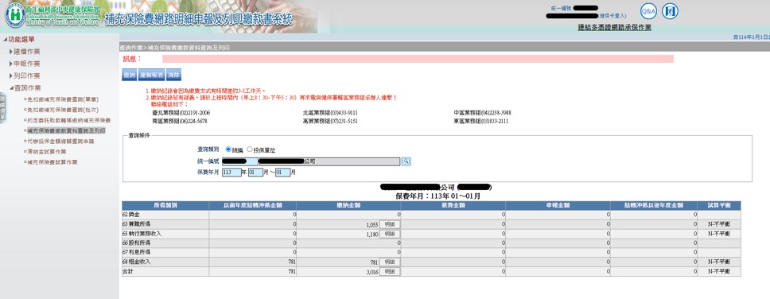Click the 查詢 button
The image size is (770, 299).
tap(129, 75)
